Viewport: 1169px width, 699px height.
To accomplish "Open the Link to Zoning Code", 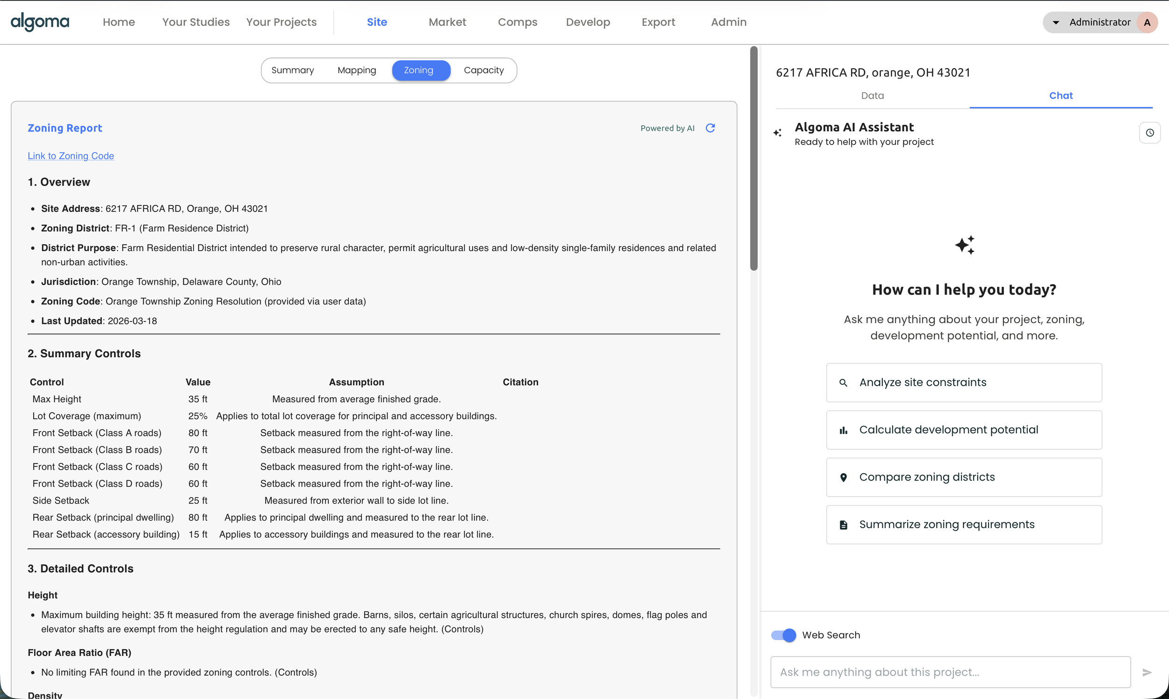I will [71, 156].
